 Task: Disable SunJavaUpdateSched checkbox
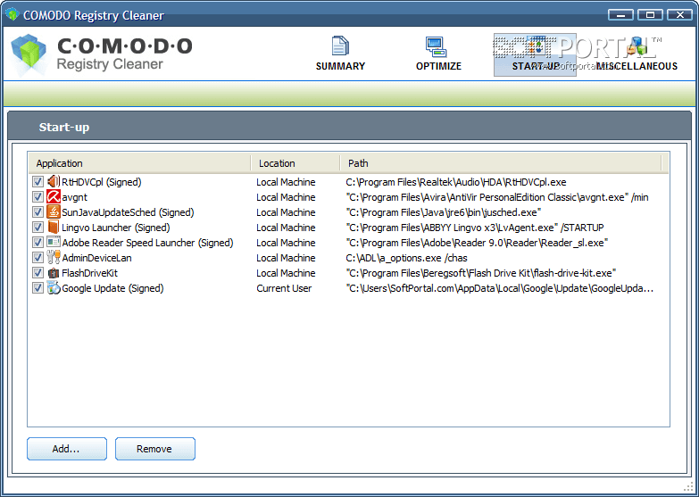click(x=37, y=212)
